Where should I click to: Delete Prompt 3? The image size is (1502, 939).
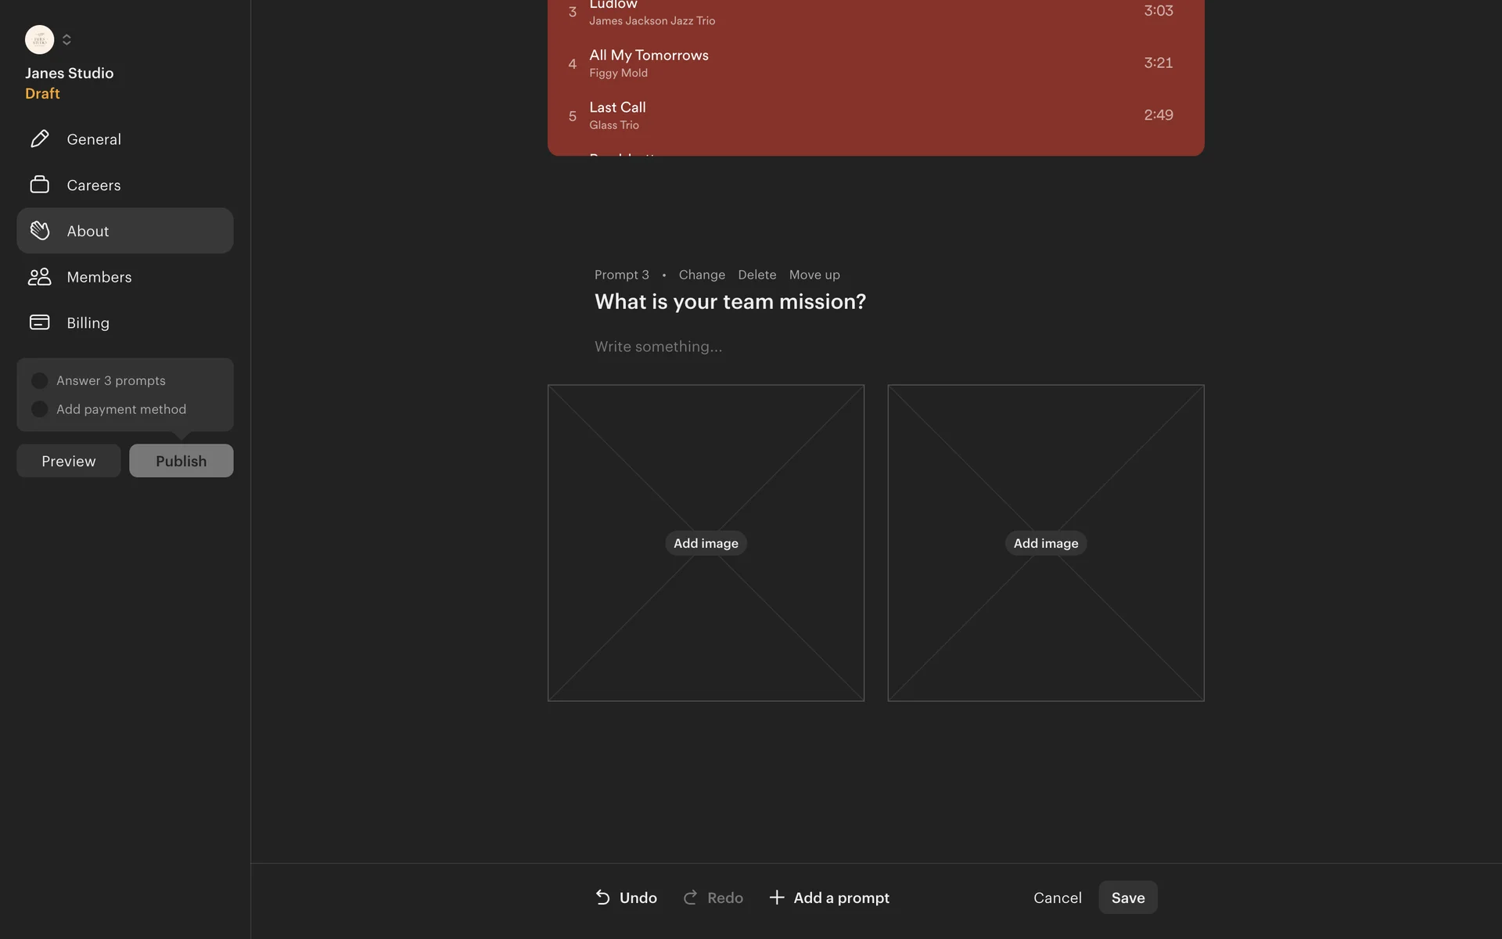pyautogui.click(x=756, y=275)
